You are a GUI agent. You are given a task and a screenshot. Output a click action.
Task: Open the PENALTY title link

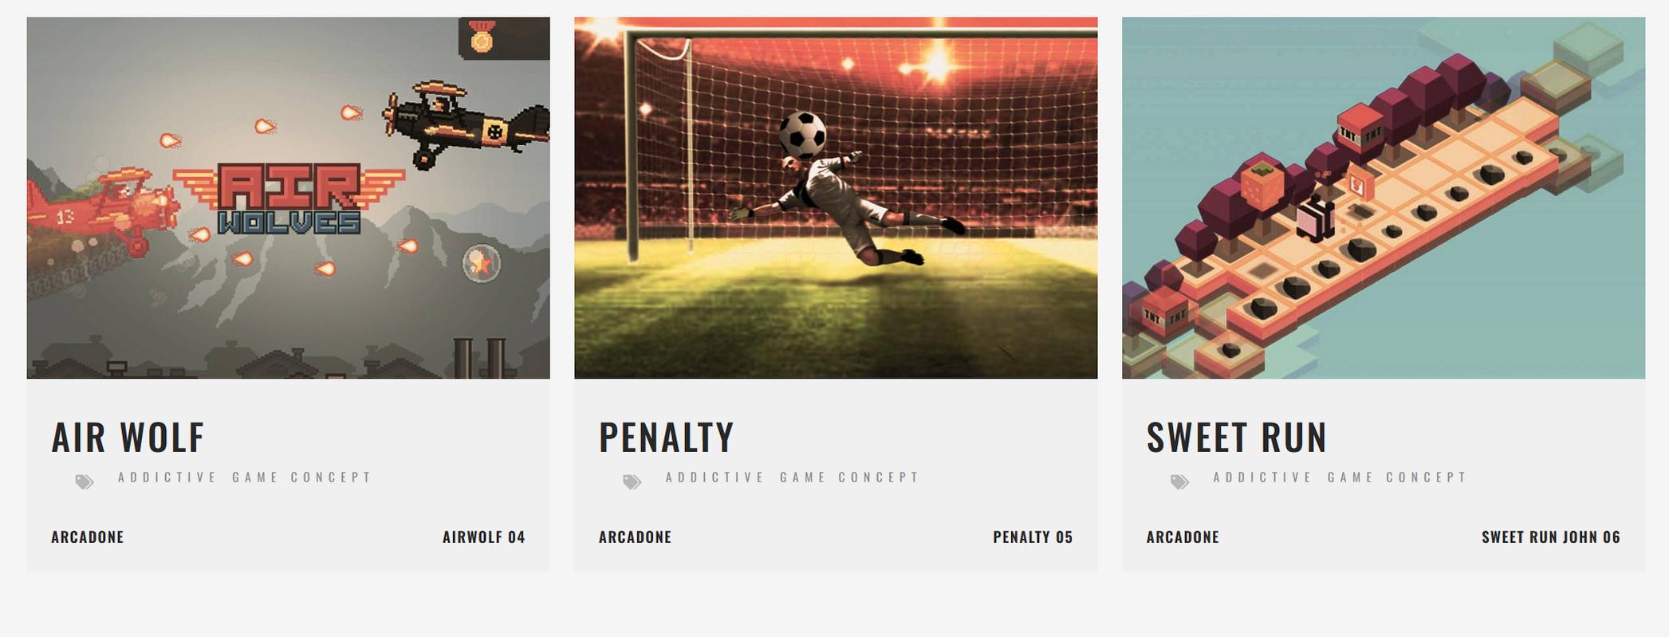667,437
